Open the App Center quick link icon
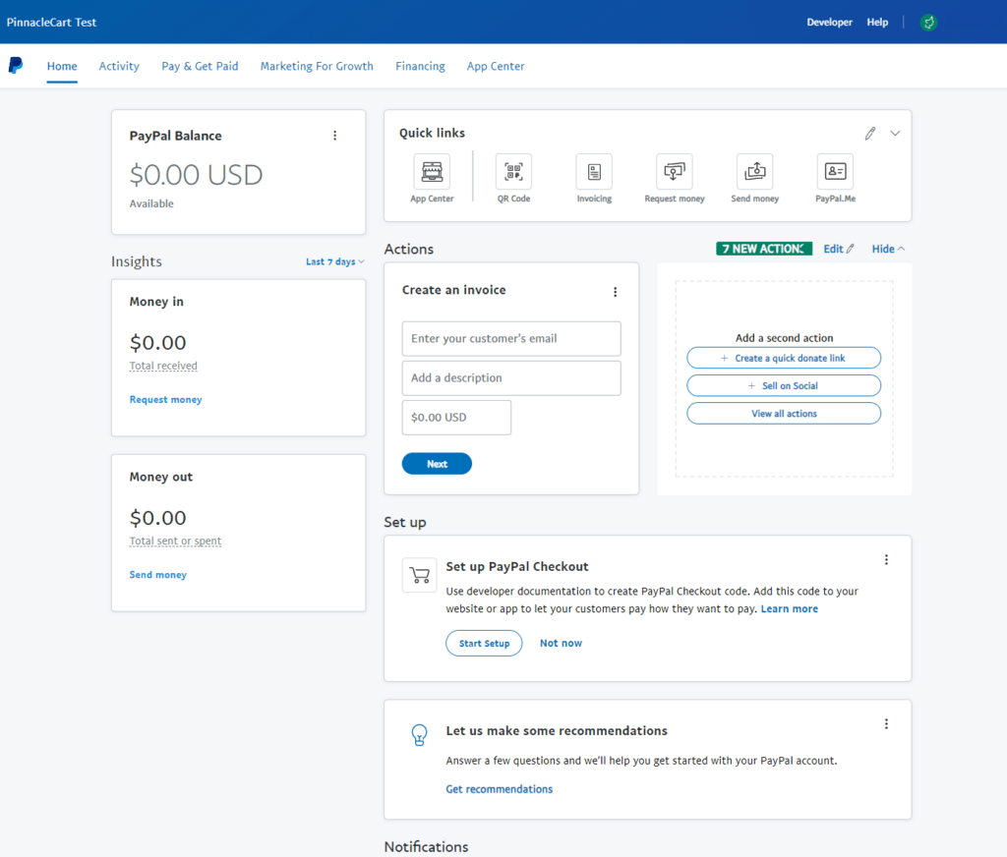The image size is (1007, 857). point(432,172)
